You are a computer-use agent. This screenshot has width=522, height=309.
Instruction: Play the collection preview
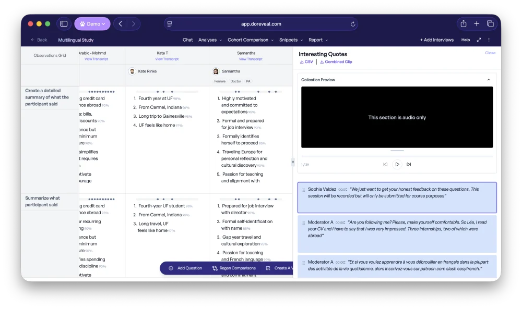[x=397, y=165]
